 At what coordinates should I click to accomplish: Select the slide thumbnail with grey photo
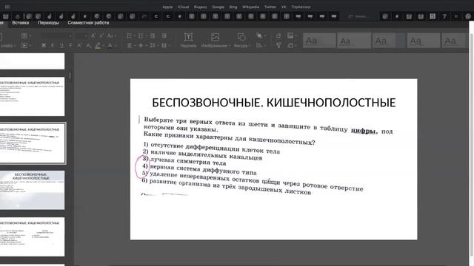click(x=32, y=190)
